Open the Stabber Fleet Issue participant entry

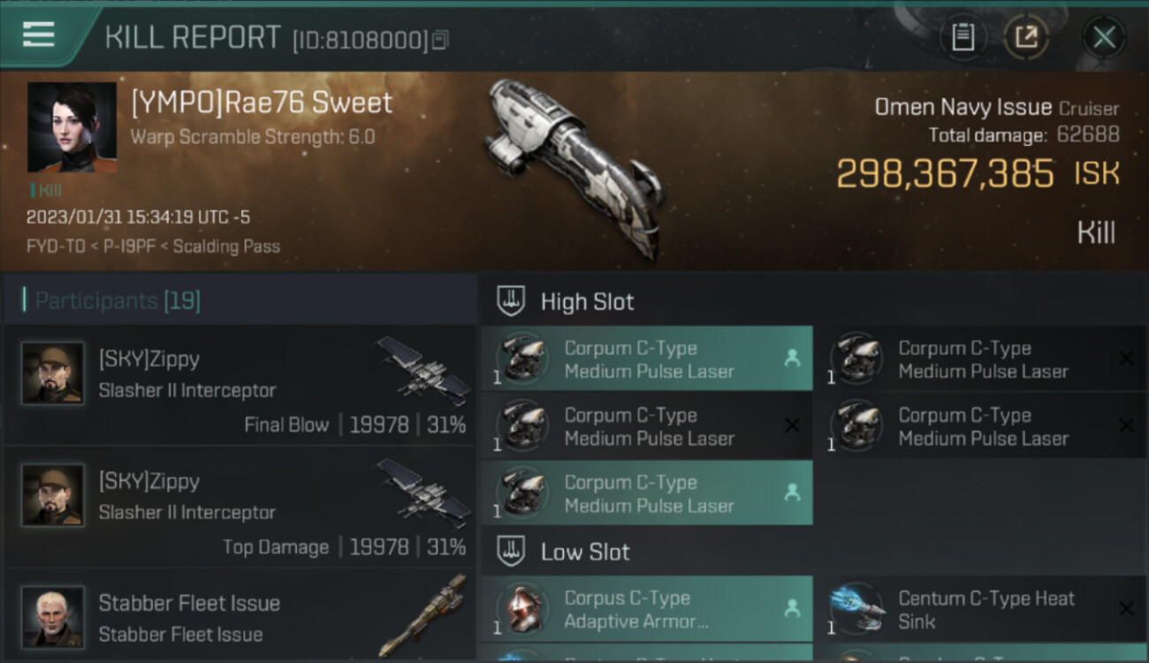(240, 615)
